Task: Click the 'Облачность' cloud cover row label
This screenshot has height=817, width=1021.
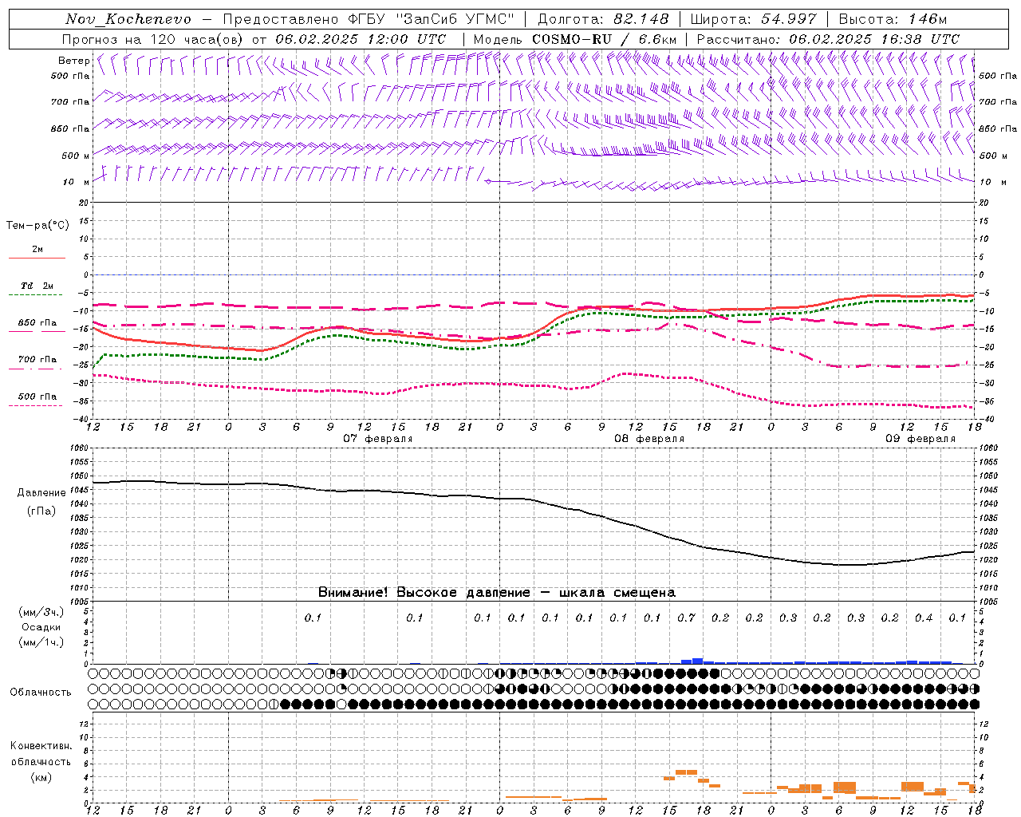Action: [41, 693]
